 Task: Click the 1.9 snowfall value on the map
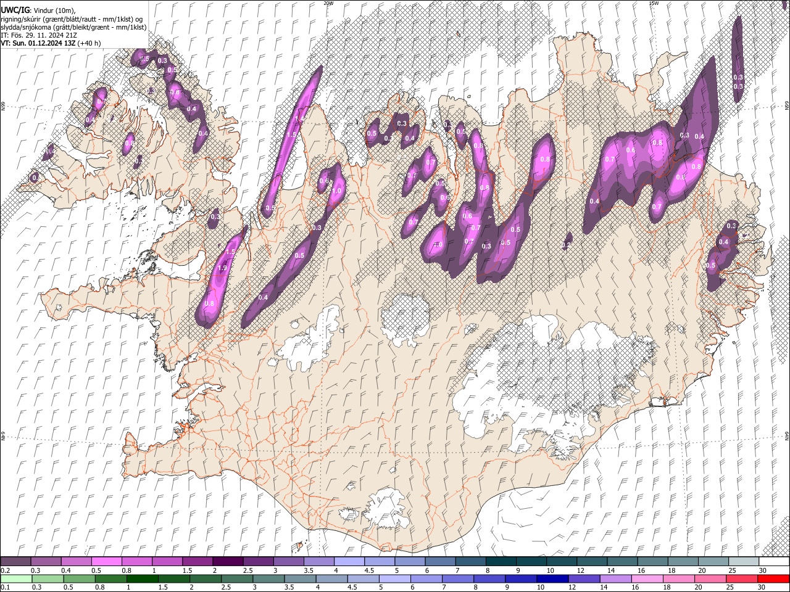click(x=223, y=268)
